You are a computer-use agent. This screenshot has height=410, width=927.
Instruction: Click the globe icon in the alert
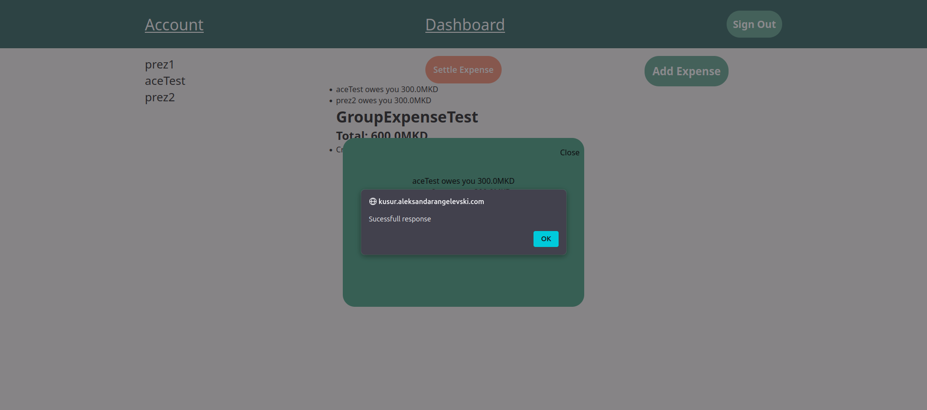tap(373, 202)
